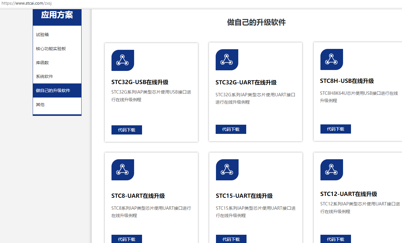The width and height of the screenshot is (402, 243).
Task: Click the STC8-UART card's triangle network icon
Action: [123, 170]
